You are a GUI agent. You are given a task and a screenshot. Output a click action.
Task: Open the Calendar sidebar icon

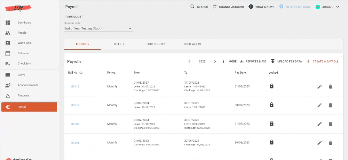point(8,53)
